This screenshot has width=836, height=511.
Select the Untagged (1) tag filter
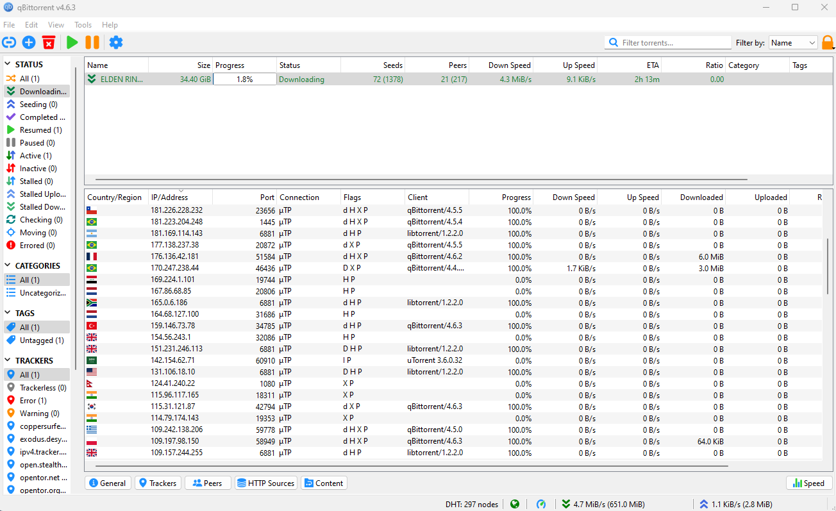tap(37, 340)
